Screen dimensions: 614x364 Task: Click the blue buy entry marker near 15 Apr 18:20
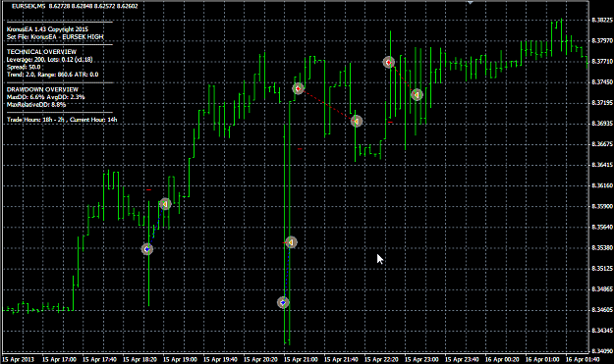[x=146, y=249]
